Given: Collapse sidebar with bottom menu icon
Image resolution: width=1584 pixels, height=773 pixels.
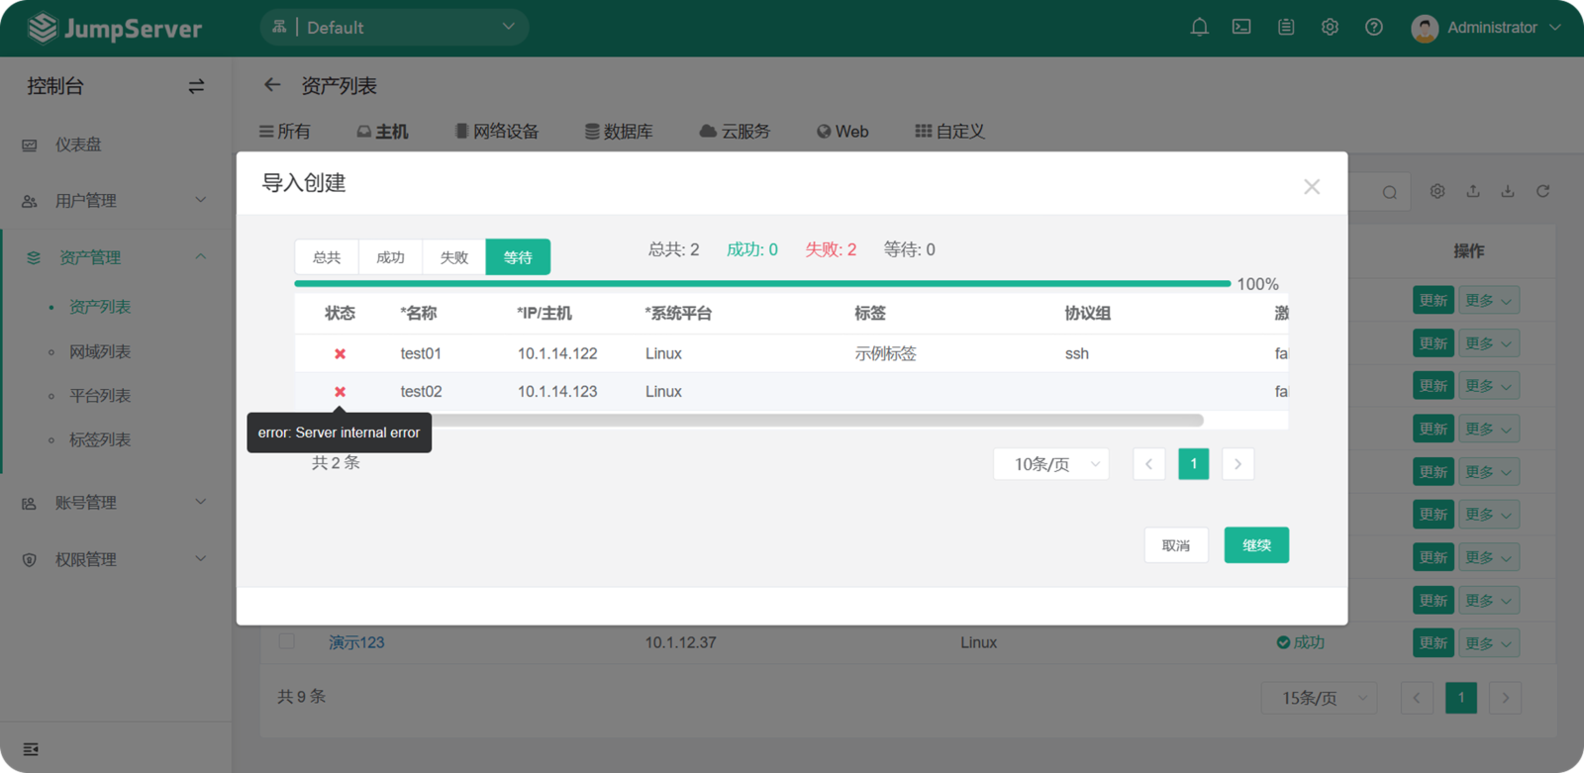Looking at the screenshot, I should click(31, 749).
